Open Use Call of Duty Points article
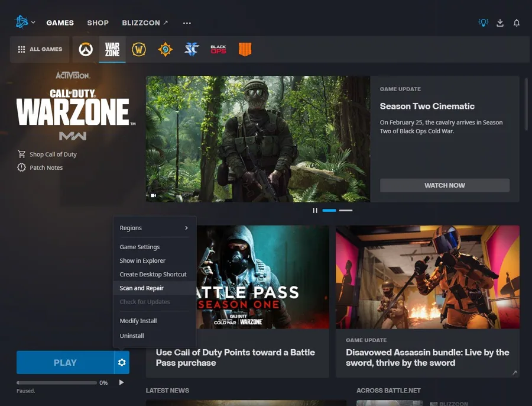This screenshot has height=406, width=532. coord(235,357)
